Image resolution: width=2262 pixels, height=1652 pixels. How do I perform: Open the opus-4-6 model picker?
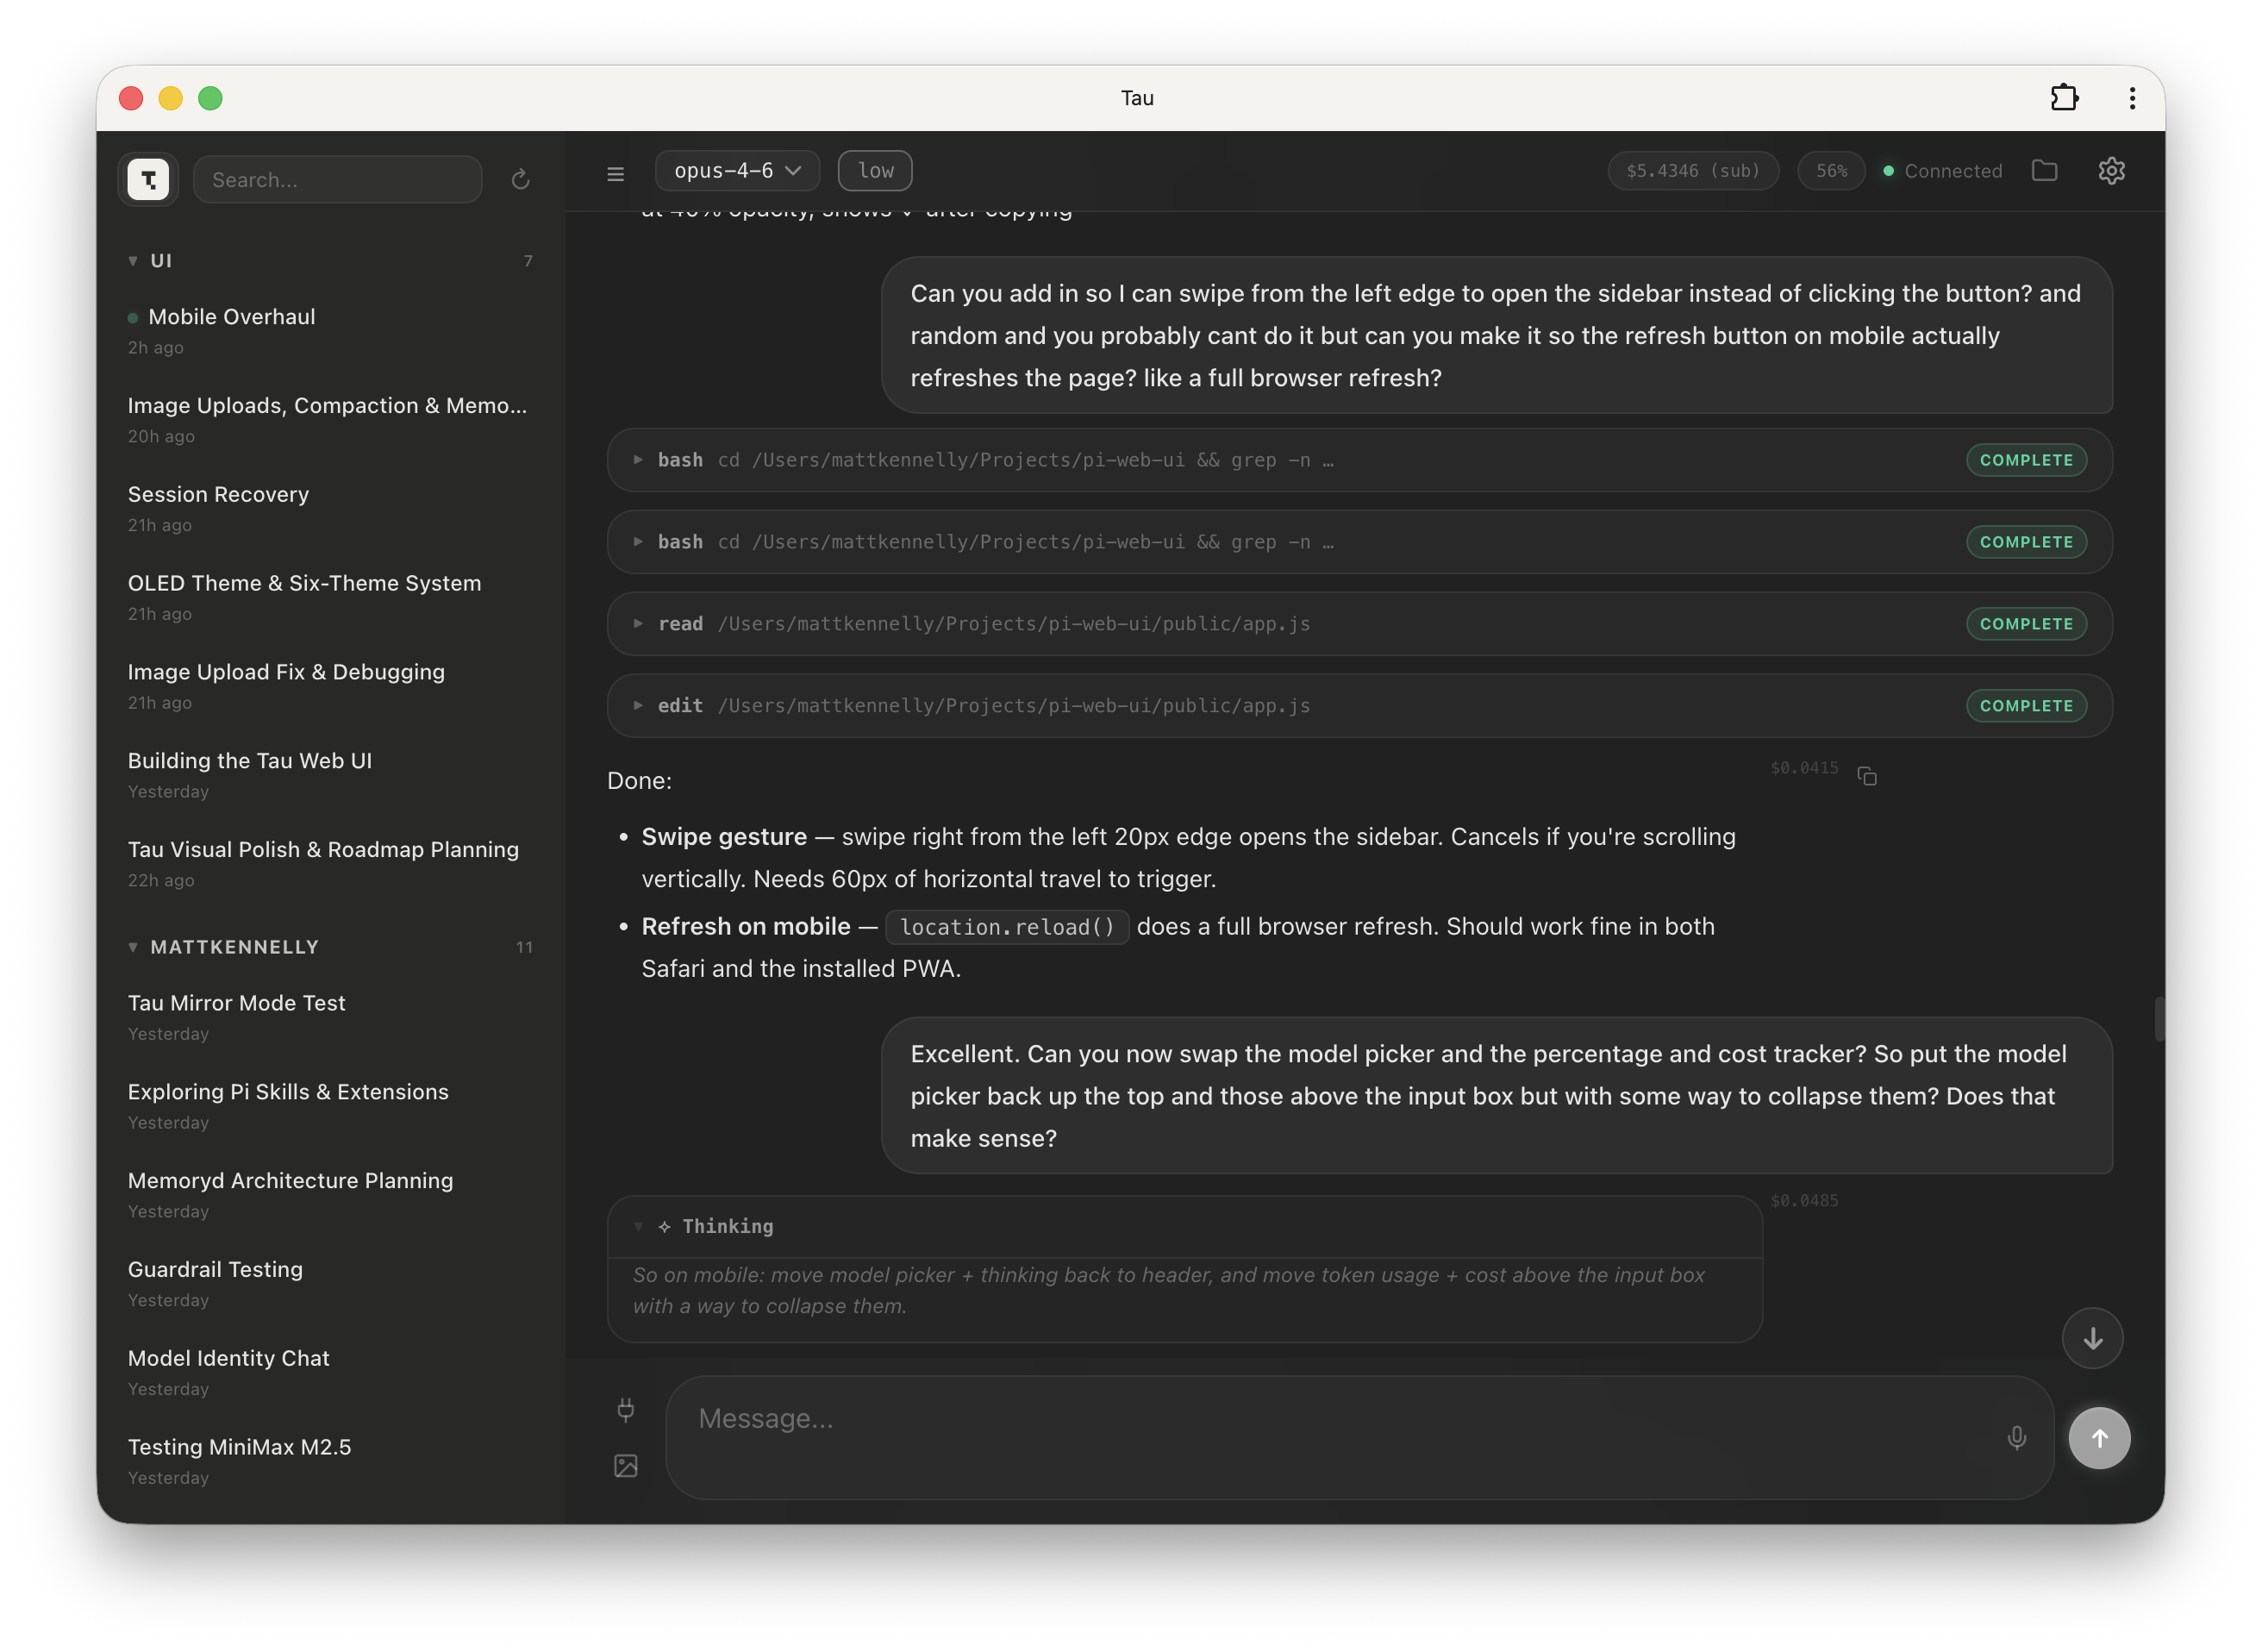738,171
